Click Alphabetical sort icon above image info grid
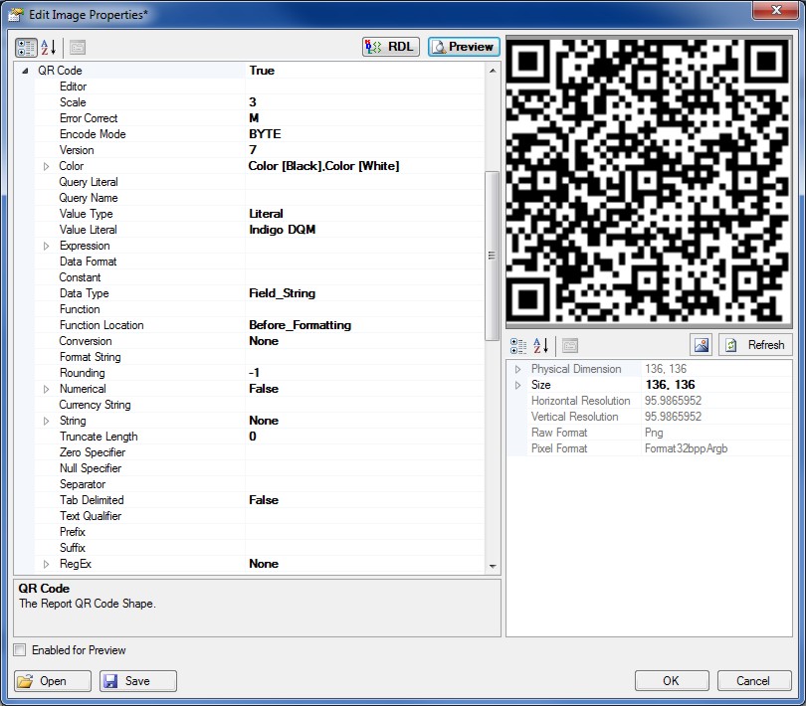Viewport: 806px width, 706px height. pos(541,345)
